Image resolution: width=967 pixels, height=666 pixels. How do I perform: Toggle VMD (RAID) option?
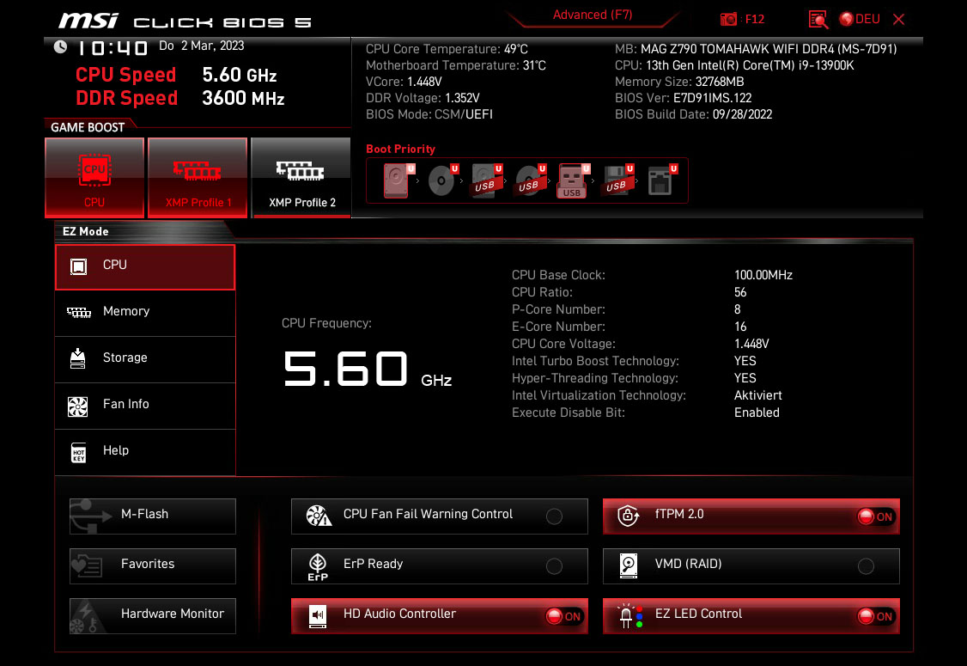point(866,566)
